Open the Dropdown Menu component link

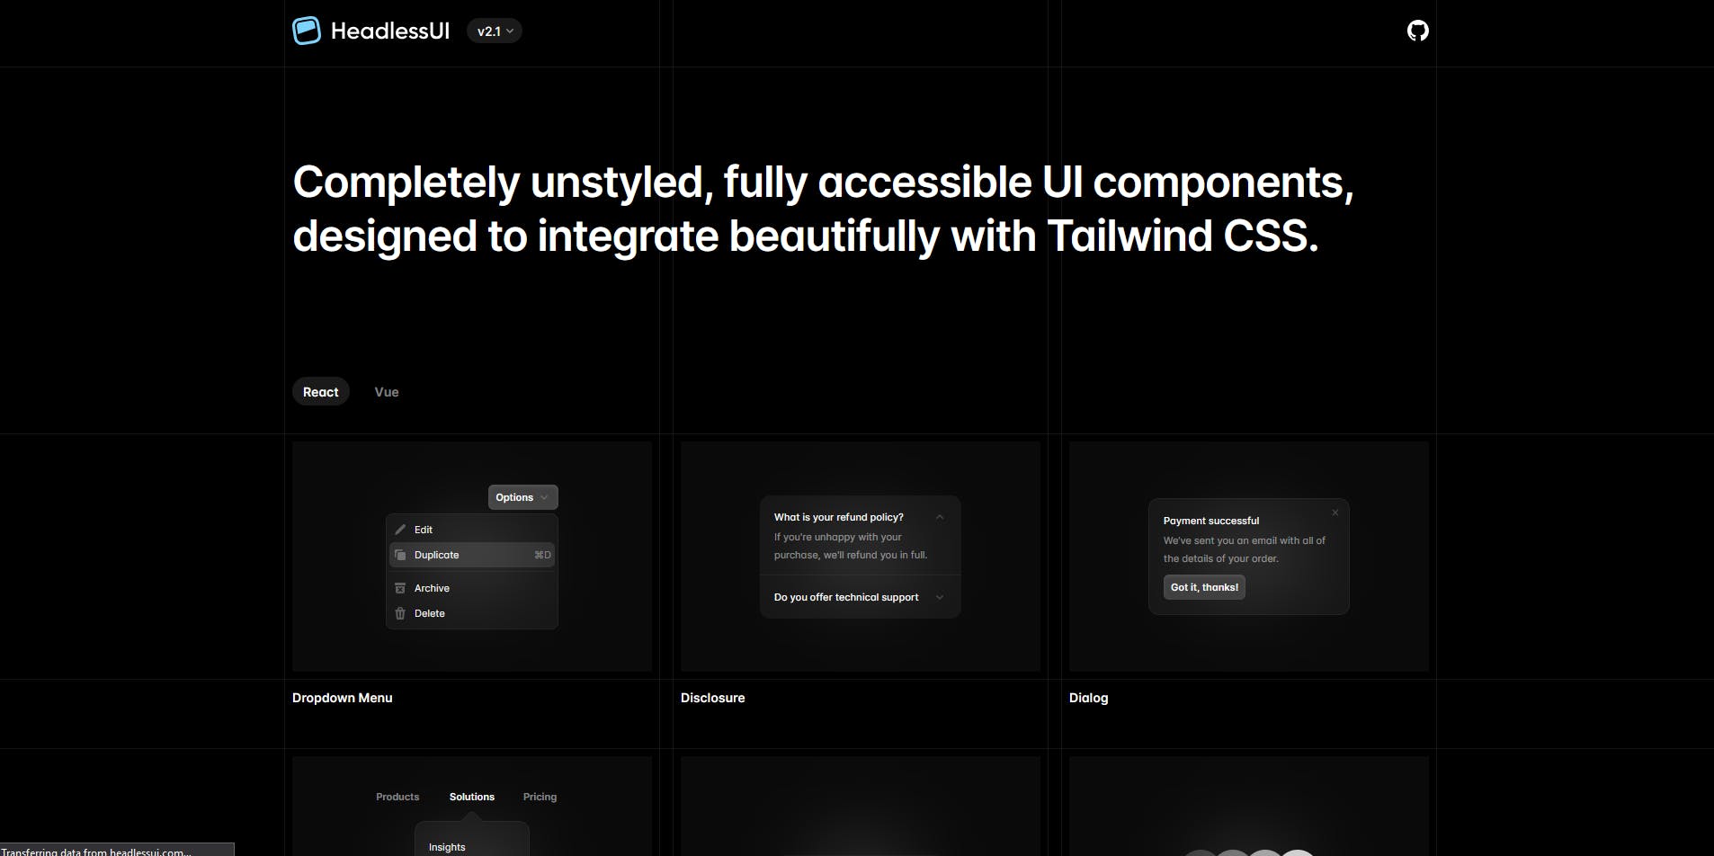[342, 698]
